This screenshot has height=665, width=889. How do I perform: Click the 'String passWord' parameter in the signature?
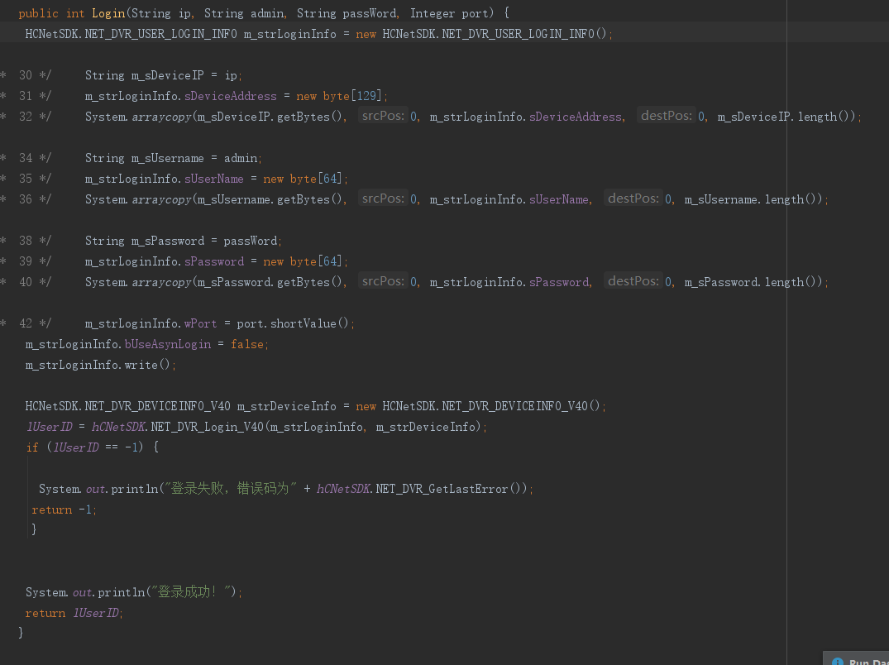pyautogui.click(x=347, y=13)
